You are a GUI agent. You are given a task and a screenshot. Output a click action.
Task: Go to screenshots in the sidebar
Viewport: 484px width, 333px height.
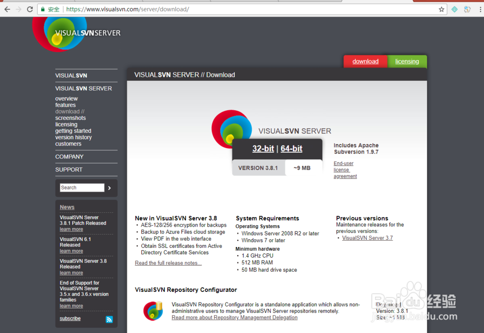(70, 118)
